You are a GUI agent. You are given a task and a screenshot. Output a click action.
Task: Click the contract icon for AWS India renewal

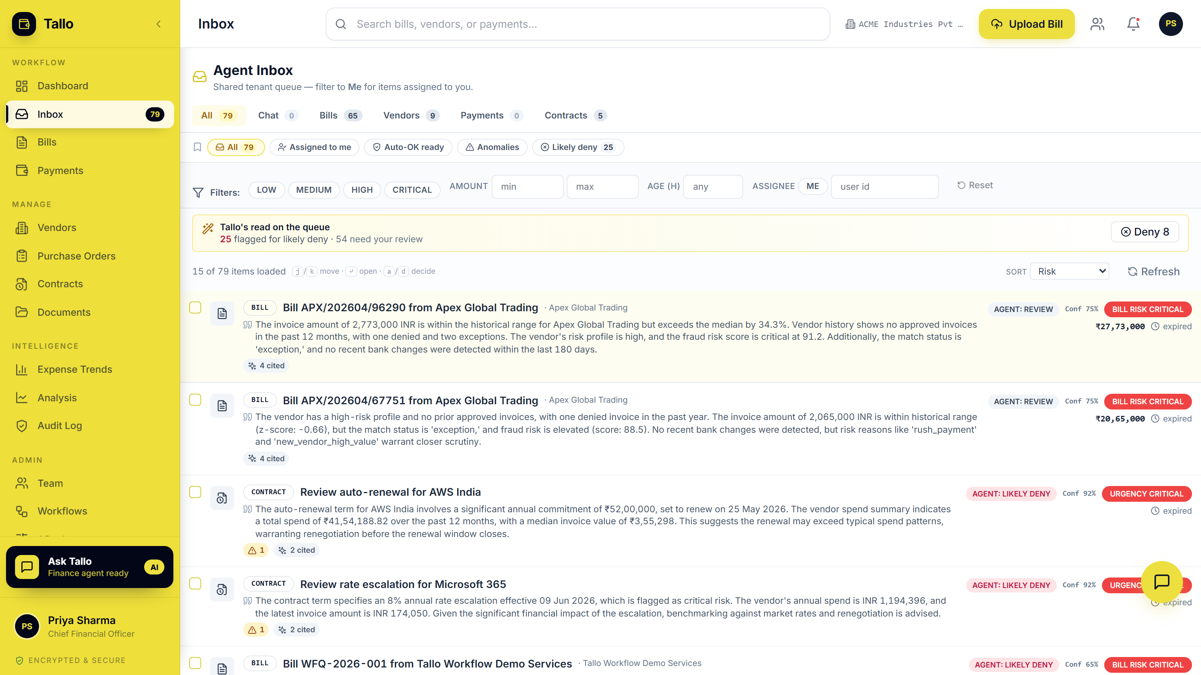(222, 498)
